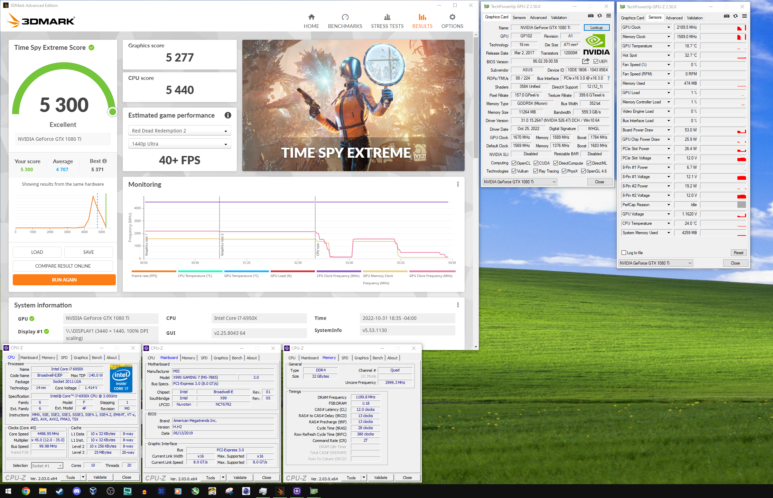Go to BENCHMARKS section in 3DMark
Image resolution: width=773 pixels, height=498 pixels.
pyautogui.click(x=345, y=21)
